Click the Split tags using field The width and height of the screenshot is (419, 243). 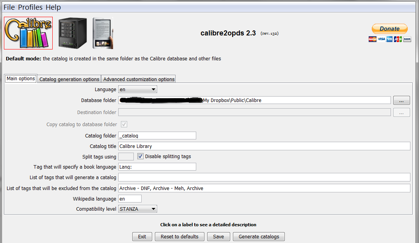[126, 157]
